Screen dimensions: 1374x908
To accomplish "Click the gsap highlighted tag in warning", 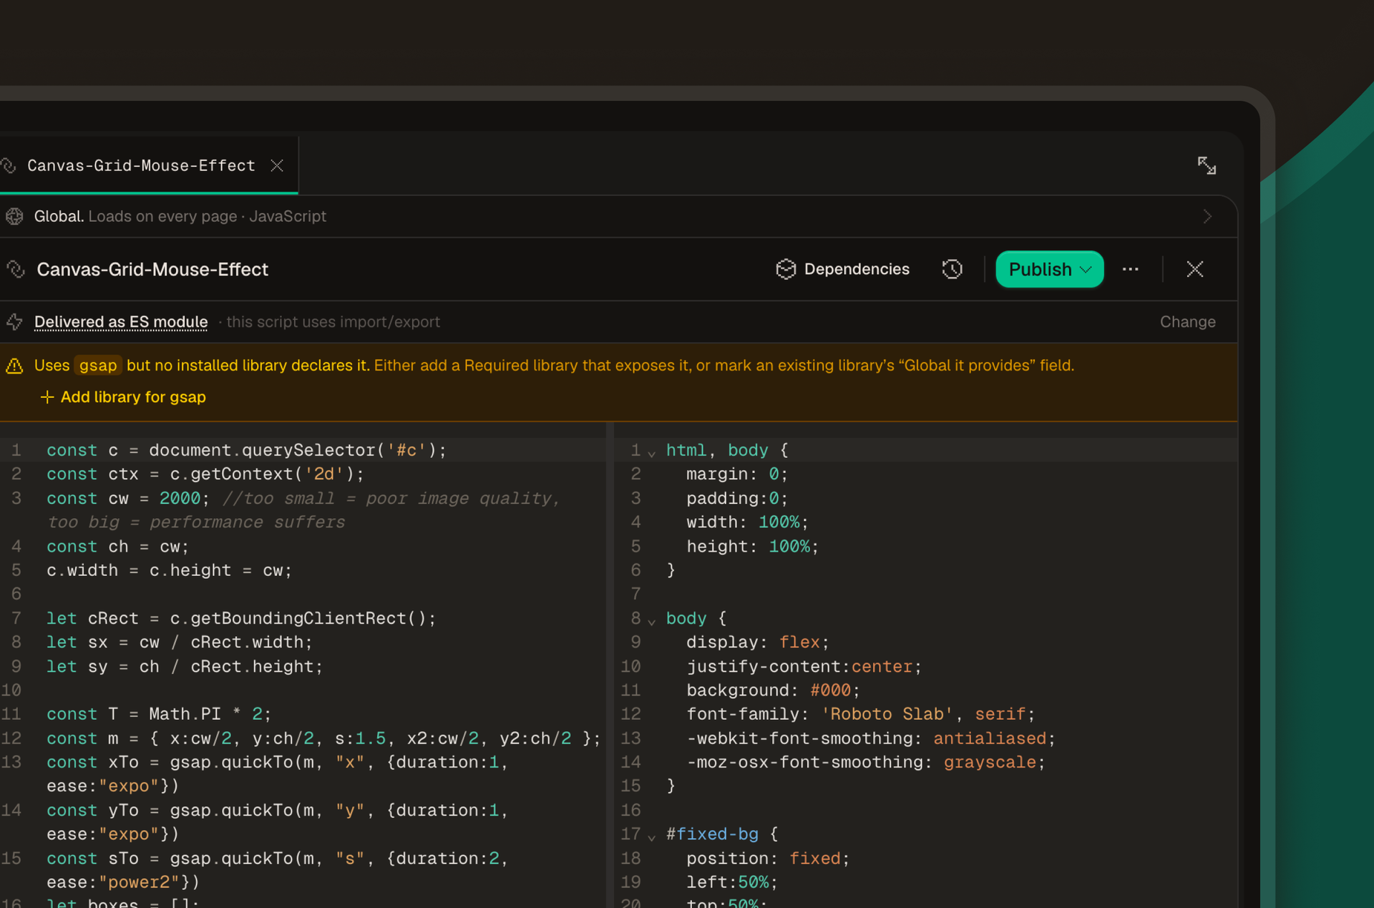I will pos(98,366).
